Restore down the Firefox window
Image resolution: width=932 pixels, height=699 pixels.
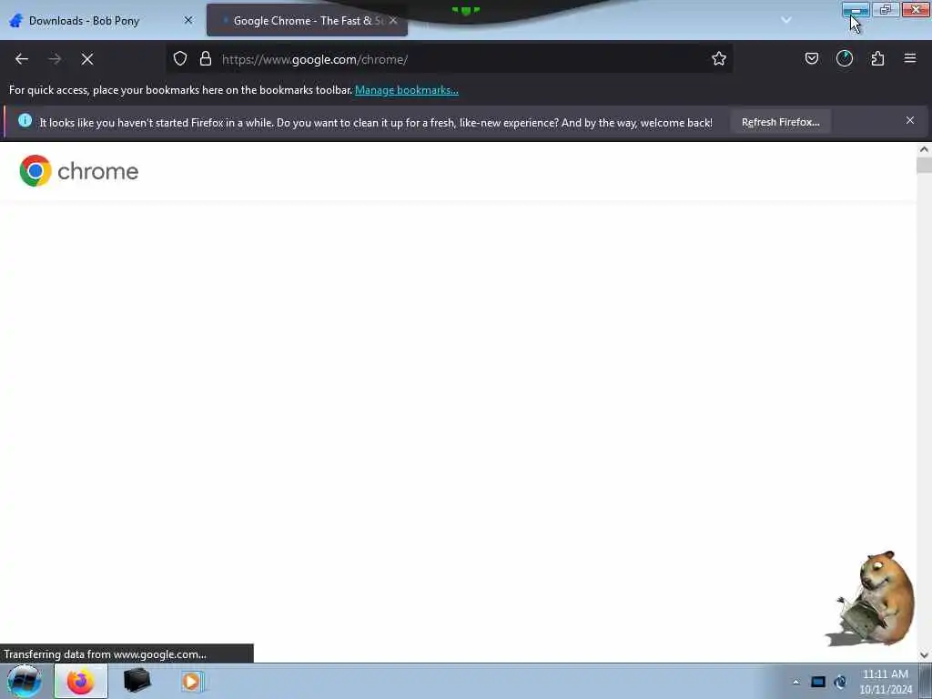(x=886, y=9)
